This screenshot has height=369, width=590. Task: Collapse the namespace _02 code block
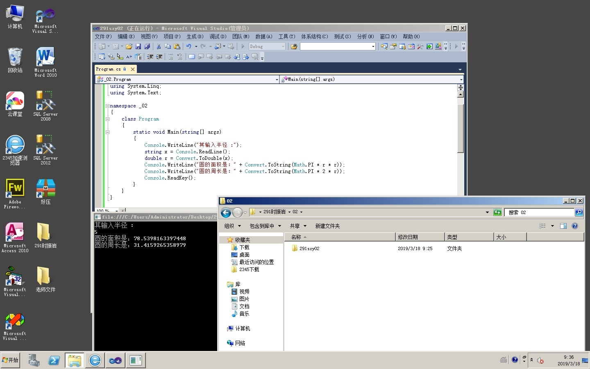pyautogui.click(x=107, y=106)
